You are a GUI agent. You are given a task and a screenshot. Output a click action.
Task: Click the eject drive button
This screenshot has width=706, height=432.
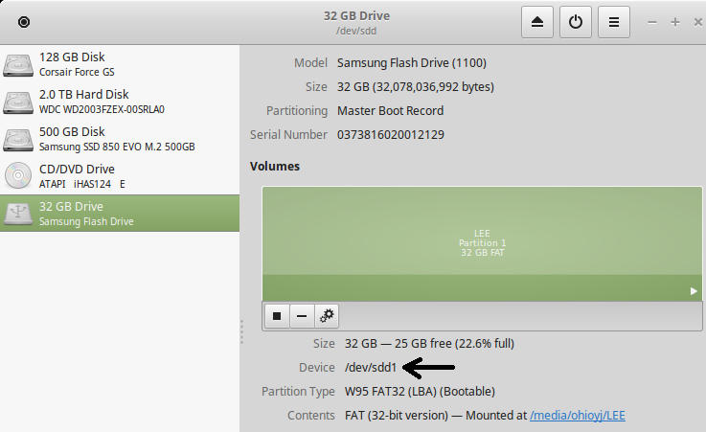537,22
